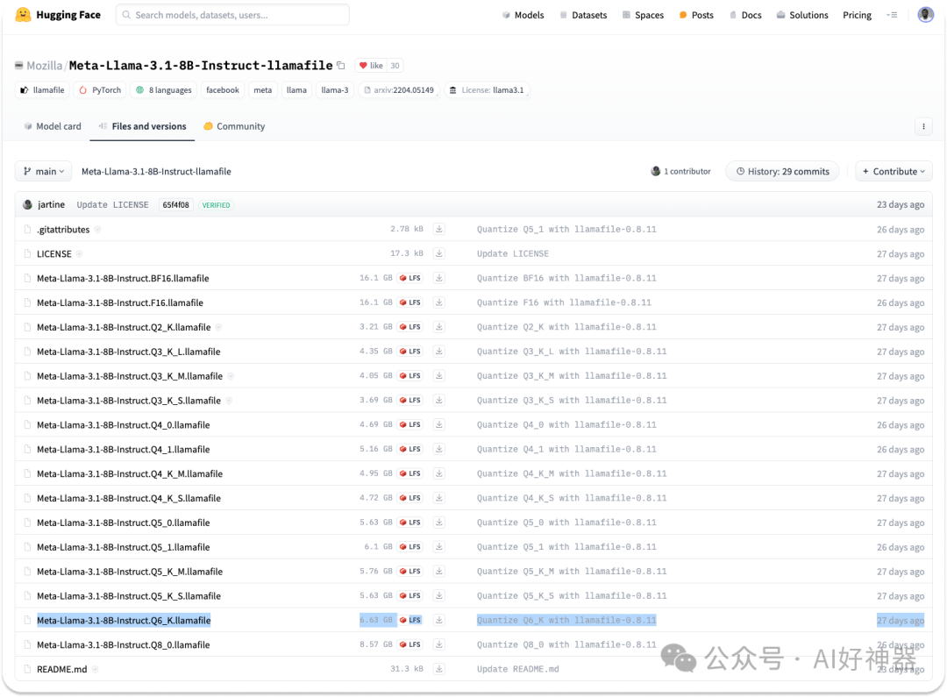The width and height of the screenshot is (947, 697).
Task: Download the Q5_K_M.llamafile via its download icon
Action: coord(439,572)
